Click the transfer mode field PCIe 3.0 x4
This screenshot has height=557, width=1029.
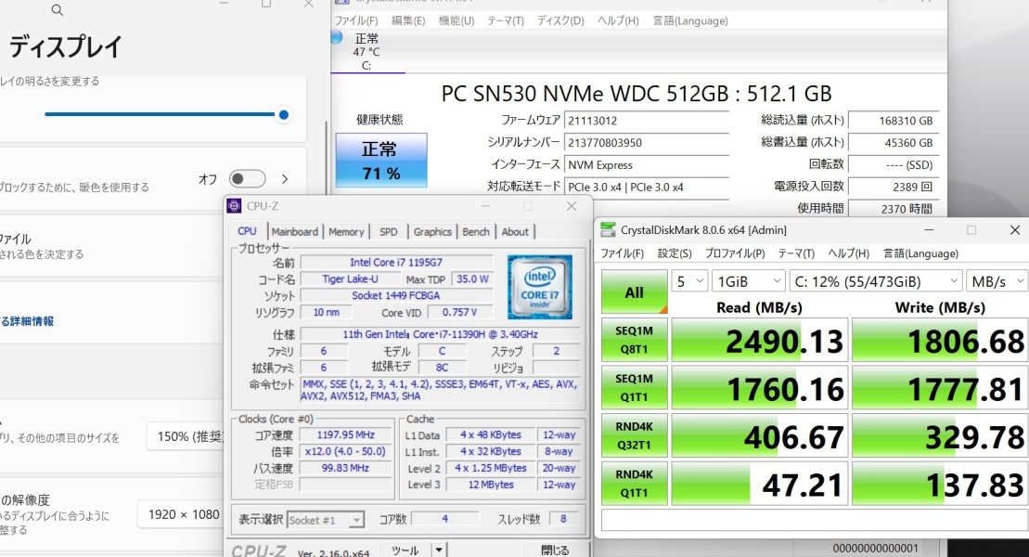(x=647, y=188)
